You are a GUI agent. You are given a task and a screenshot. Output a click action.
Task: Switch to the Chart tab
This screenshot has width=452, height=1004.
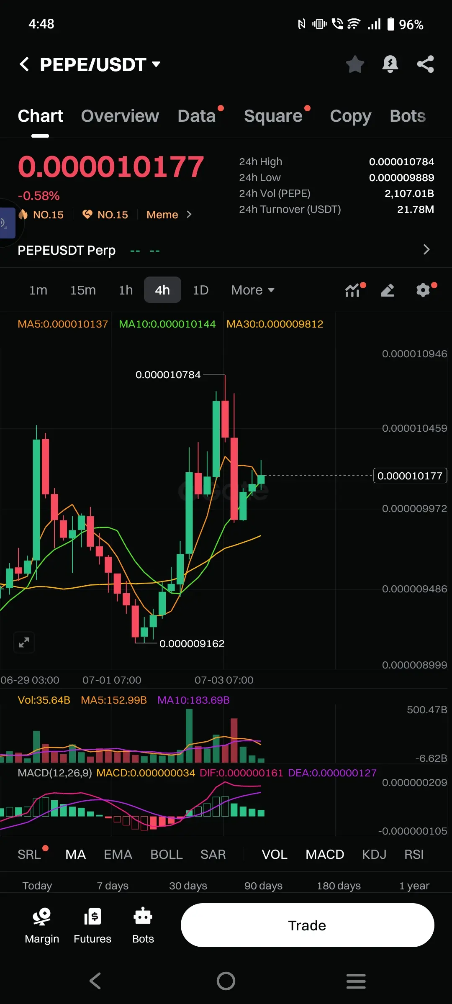(40, 116)
